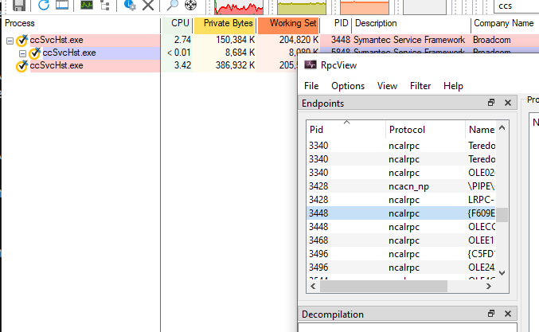Click the Kill Process X icon
This screenshot has width=539, height=332.
click(148, 5)
